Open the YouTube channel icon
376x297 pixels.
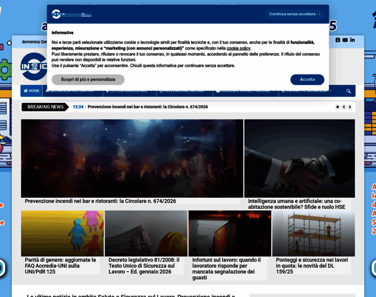coord(345,40)
